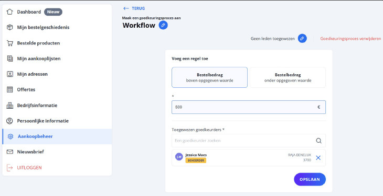Click the calculator icon for Offertes
383x196 pixels.
tap(9, 89)
